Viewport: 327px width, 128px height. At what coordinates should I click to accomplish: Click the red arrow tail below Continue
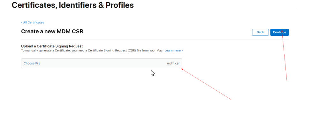[x=287, y=80]
